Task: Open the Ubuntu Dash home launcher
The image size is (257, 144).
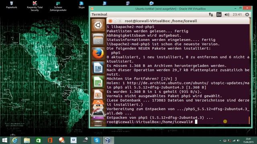Action: point(98,25)
